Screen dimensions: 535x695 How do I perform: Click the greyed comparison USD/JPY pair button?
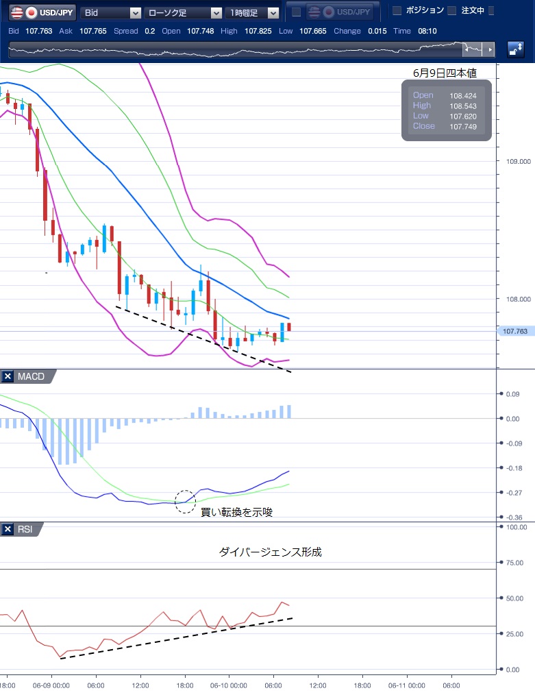pos(339,12)
